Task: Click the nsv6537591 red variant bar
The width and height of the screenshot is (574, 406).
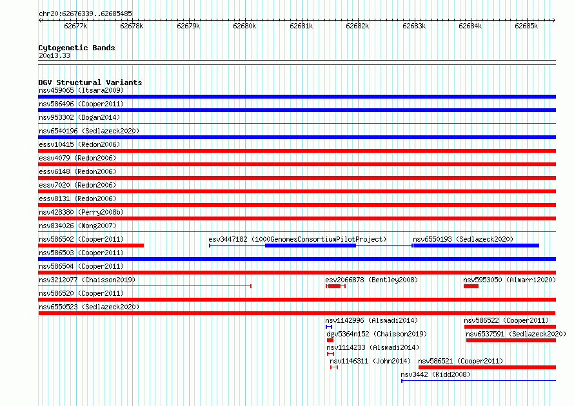Action: [x=511, y=340]
